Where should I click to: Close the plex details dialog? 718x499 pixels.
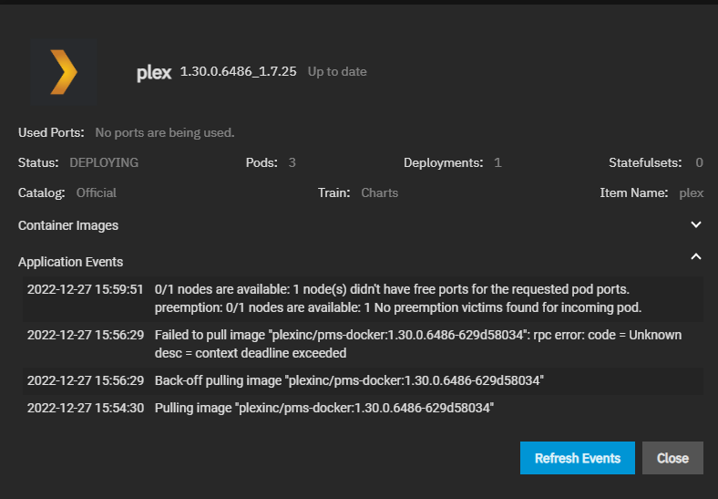[x=672, y=458]
